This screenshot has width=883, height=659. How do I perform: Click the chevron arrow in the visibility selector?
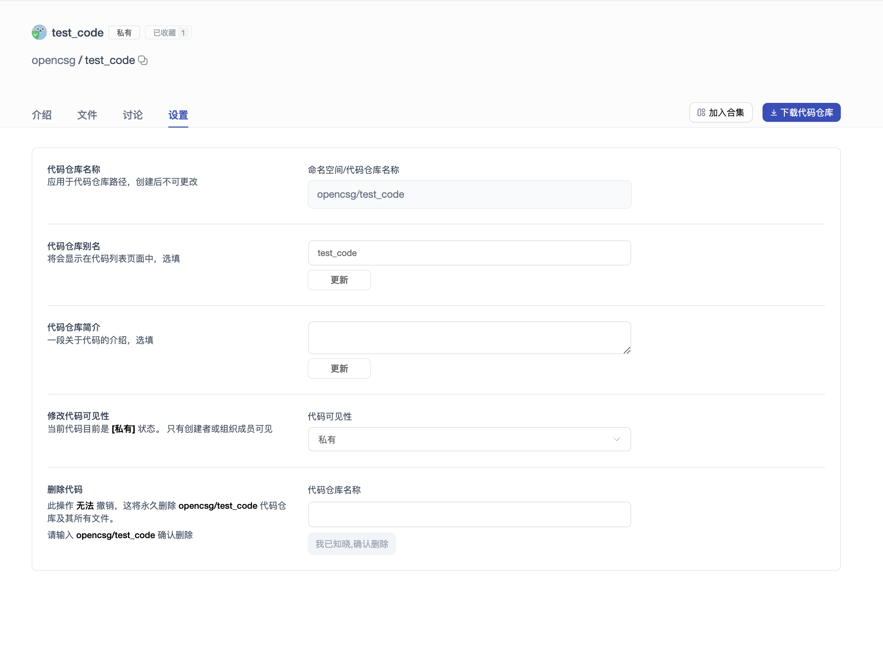(x=616, y=439)
